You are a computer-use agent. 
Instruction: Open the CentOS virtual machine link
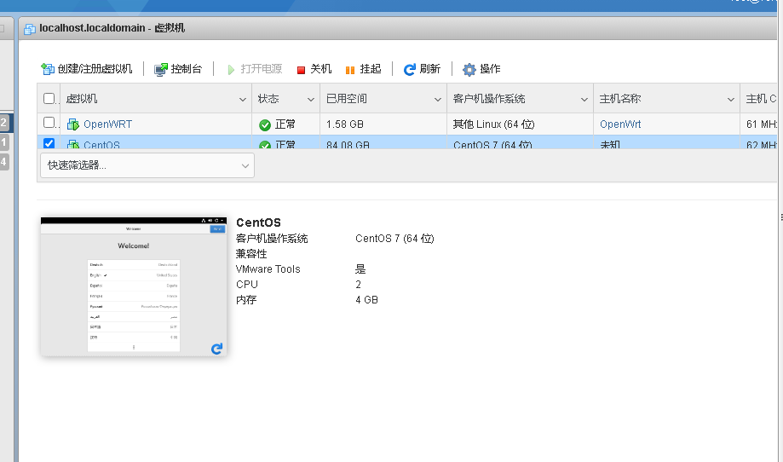click(102, 144)
